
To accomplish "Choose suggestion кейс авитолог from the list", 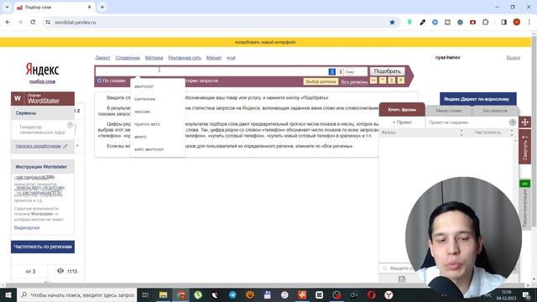I will pyautogui.click(x=149, y=149).
